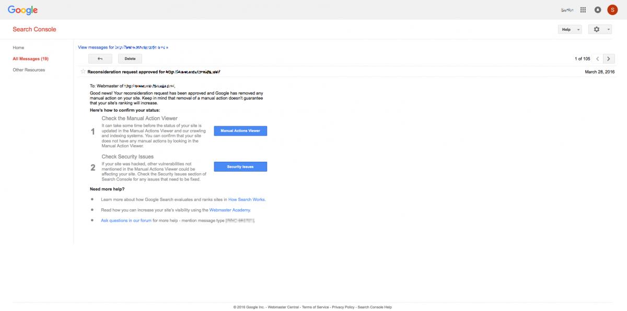The image size is (627, 311).
Task: Select All Messages (19) in sidebar
Action: coord(30,58)
